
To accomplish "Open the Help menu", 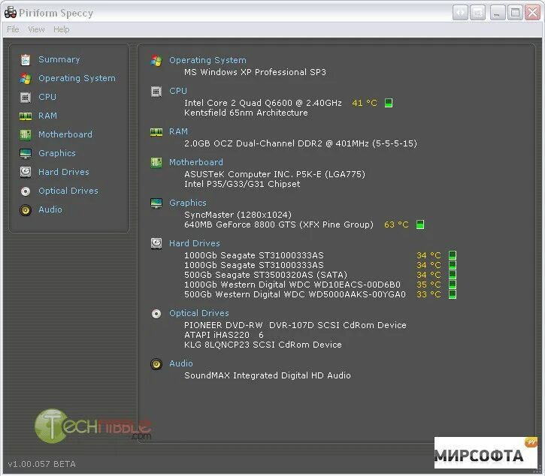I will pos(62,29).
